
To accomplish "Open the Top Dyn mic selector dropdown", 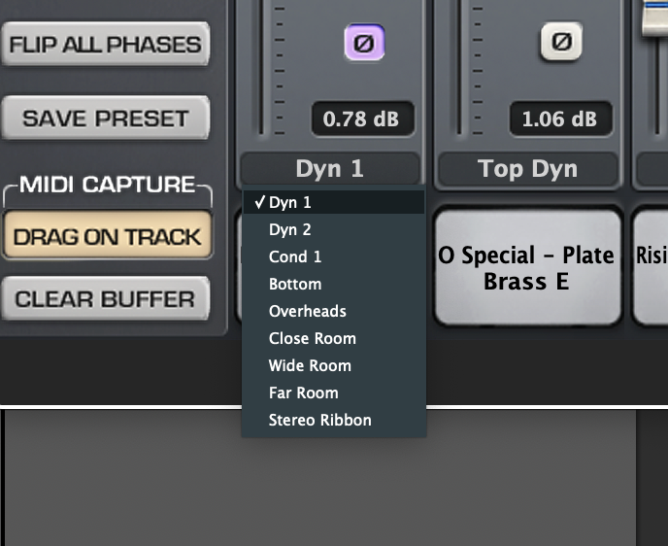I will (x=528, y=169).
